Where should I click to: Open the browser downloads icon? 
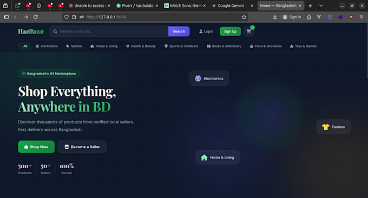275,17
